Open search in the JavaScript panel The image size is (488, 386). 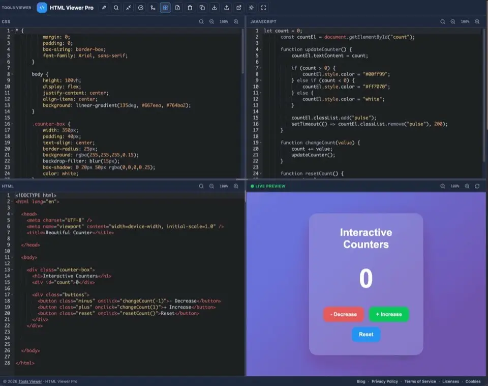[x=443, y=21]
